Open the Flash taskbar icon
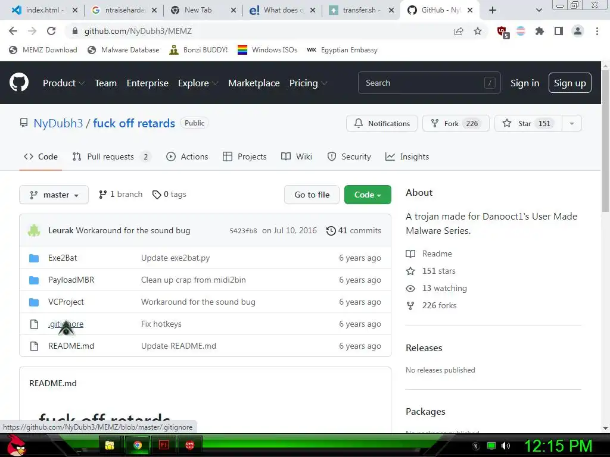Screen dimensions: 610x457 coord(164,445)
